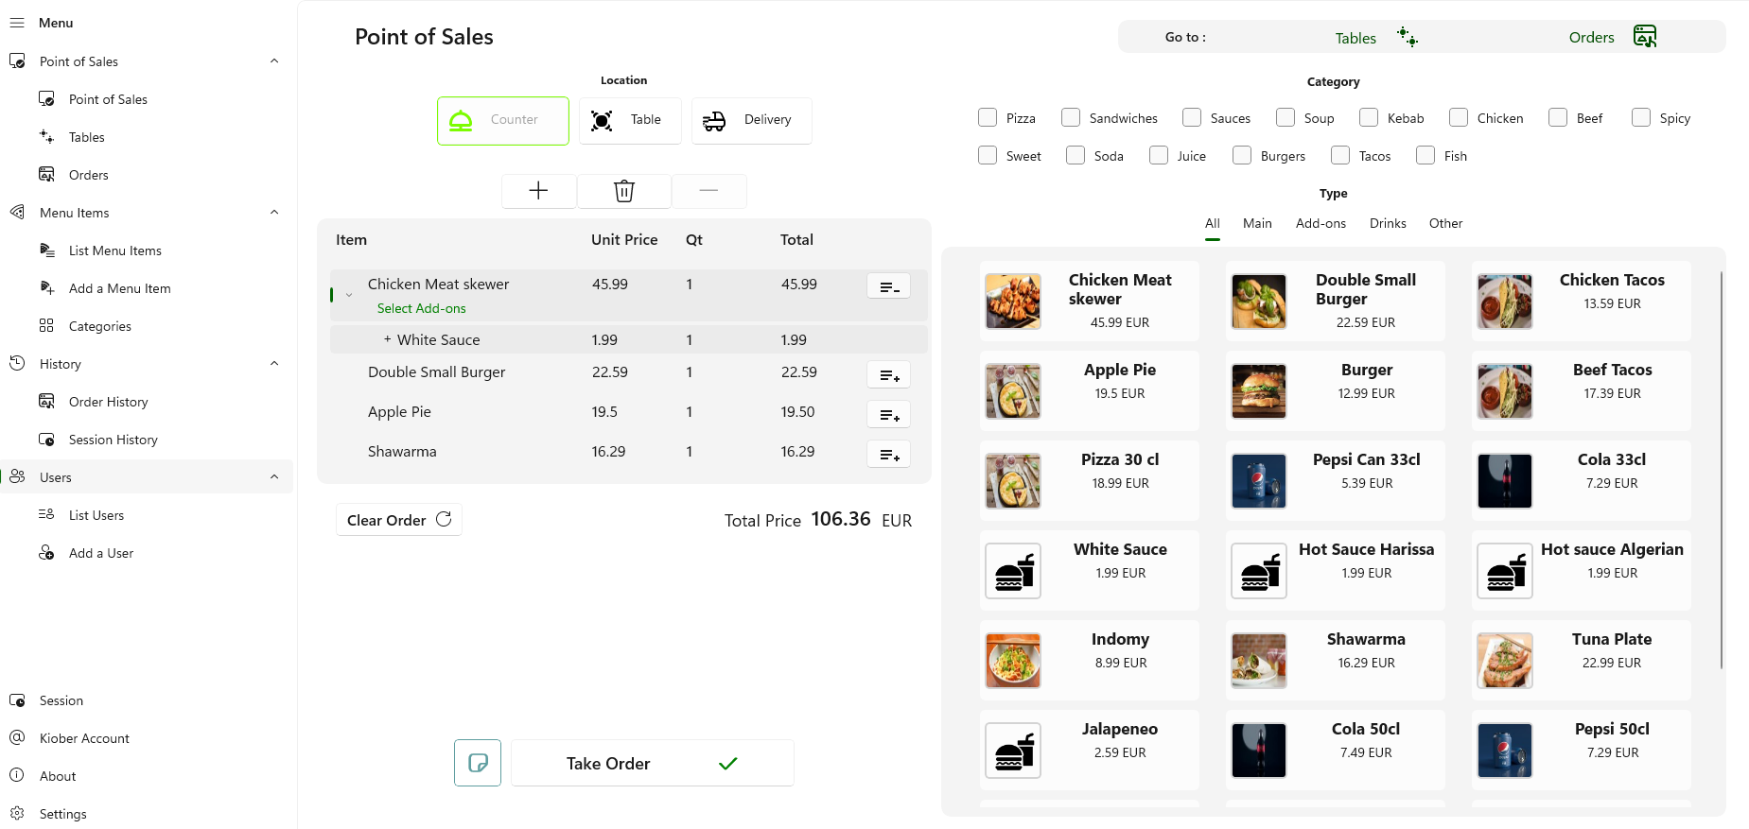Click add-ons icon for Shawarma row

tap(888, 455)
